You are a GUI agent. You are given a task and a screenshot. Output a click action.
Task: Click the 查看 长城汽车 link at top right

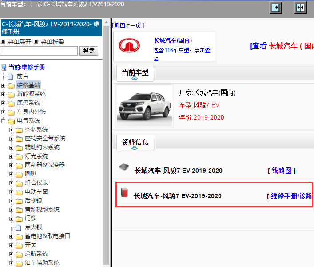282,46
